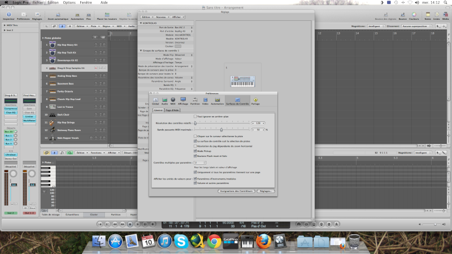Click the Assignations des Contrôleurs button
This screenshot has height=254, width=452.
pos(235,191)
